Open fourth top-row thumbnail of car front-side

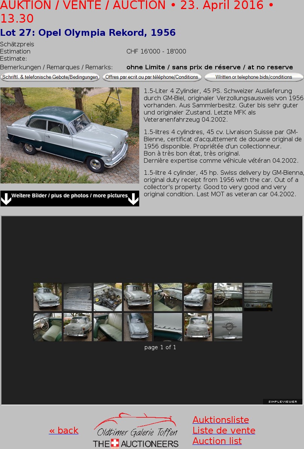coord(138,297)
